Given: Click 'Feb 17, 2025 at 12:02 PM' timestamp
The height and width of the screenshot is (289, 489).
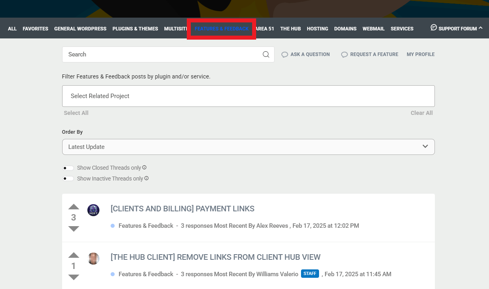Looking at the screenshot, I should coord(326,226).
